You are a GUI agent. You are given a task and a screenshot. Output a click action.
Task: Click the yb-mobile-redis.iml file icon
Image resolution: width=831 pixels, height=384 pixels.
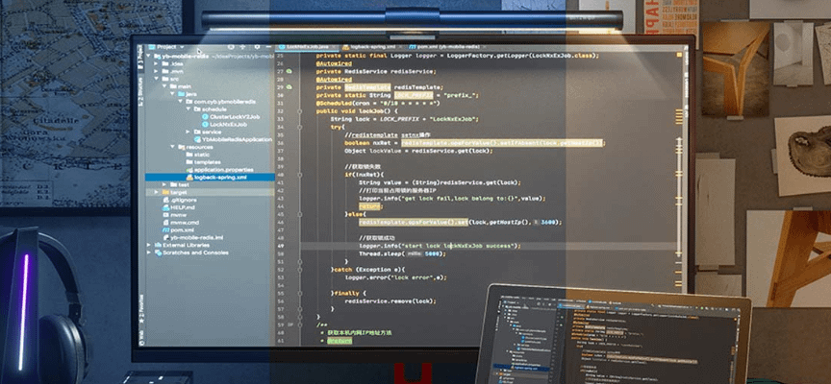[164, 237]
